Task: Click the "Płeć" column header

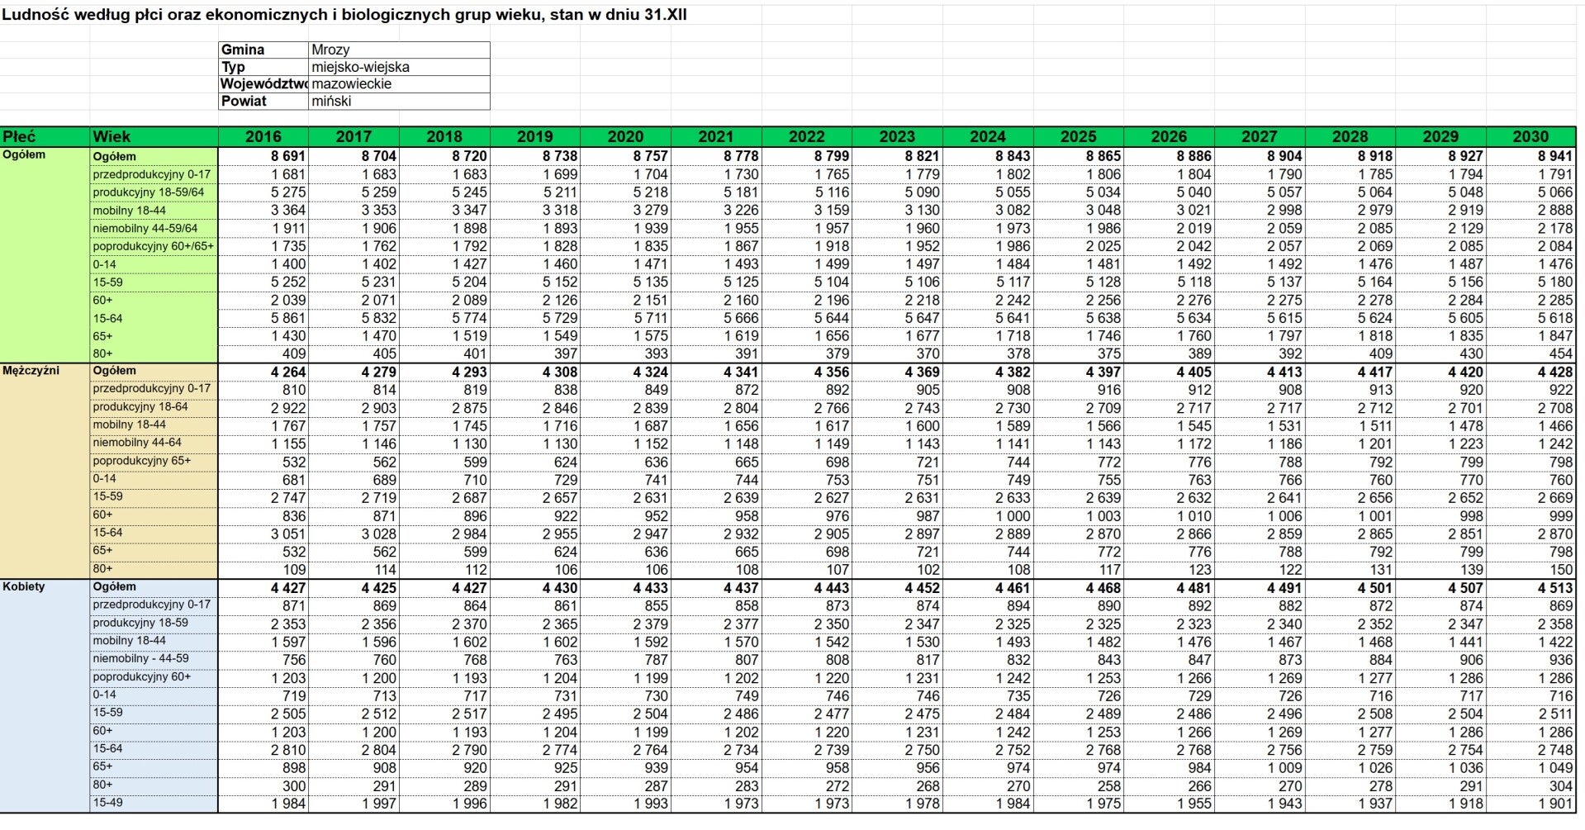Action: (x=45, y=136)
